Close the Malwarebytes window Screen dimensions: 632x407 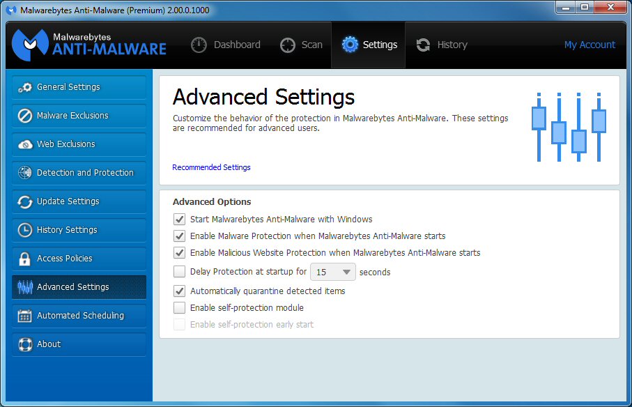(610, 7)
